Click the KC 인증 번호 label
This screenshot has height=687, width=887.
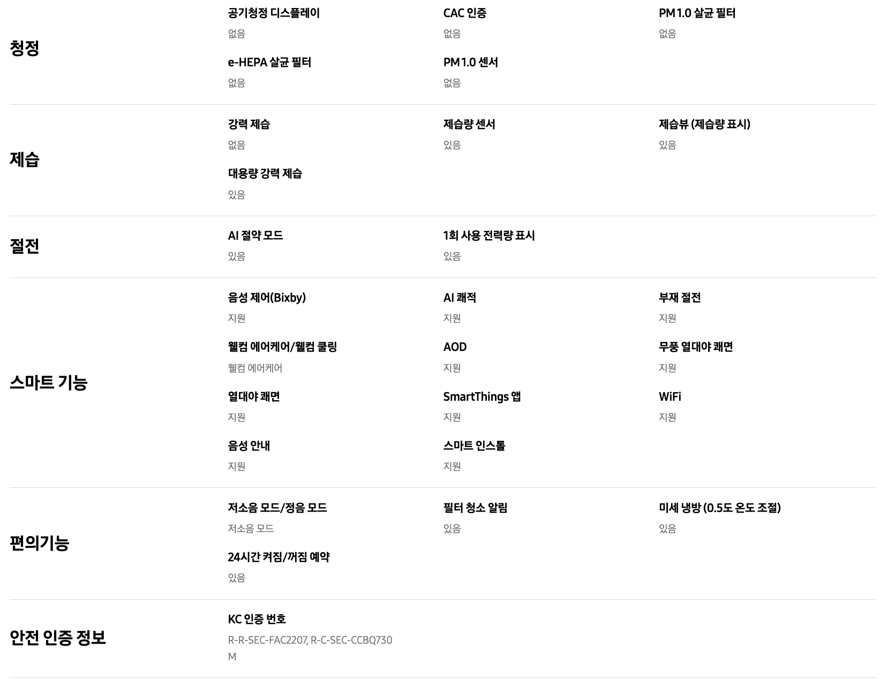257,619
